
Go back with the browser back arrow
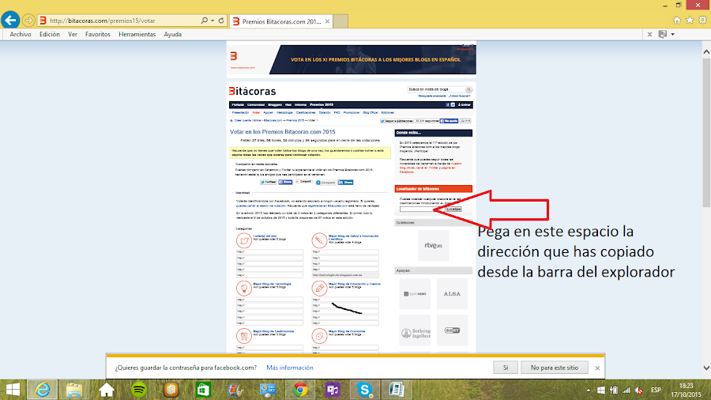[x=10, y=21]
